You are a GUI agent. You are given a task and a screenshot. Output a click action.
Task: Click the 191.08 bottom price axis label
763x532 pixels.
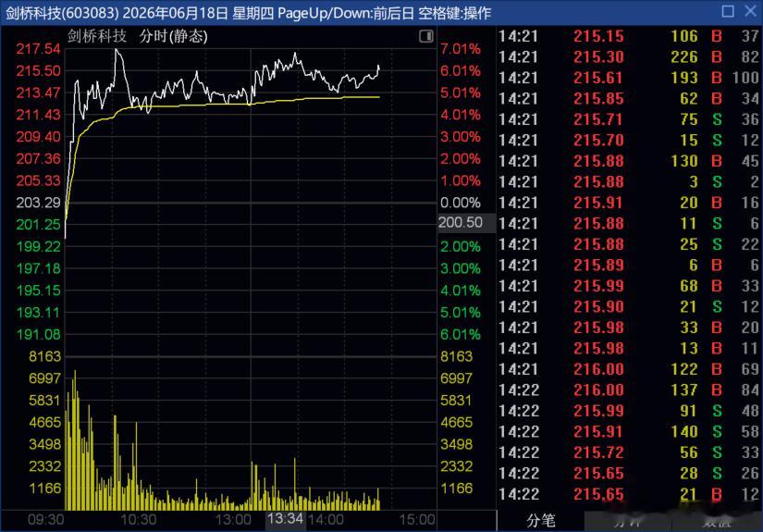(x=39, y=334)
